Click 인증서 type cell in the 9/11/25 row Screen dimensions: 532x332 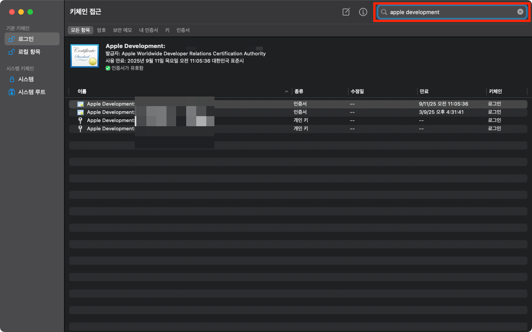click(x=300, y=104)
